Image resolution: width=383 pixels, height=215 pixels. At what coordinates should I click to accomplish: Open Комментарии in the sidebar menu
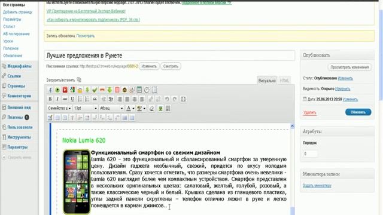point(19,96)
